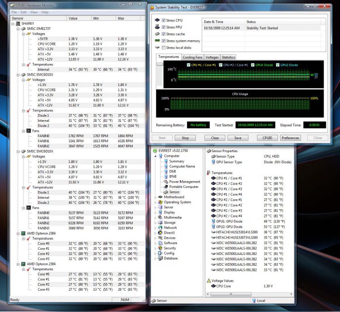Image resolution: width=340 pixels, height=312 pixels.
Task: Click the Temperatures thermometer icon in Sensor pane
Action: [209, 173]
